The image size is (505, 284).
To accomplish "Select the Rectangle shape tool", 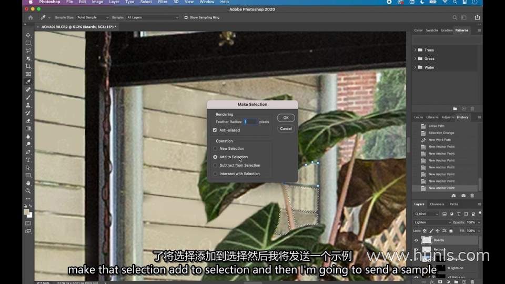I will click(28, 176).
